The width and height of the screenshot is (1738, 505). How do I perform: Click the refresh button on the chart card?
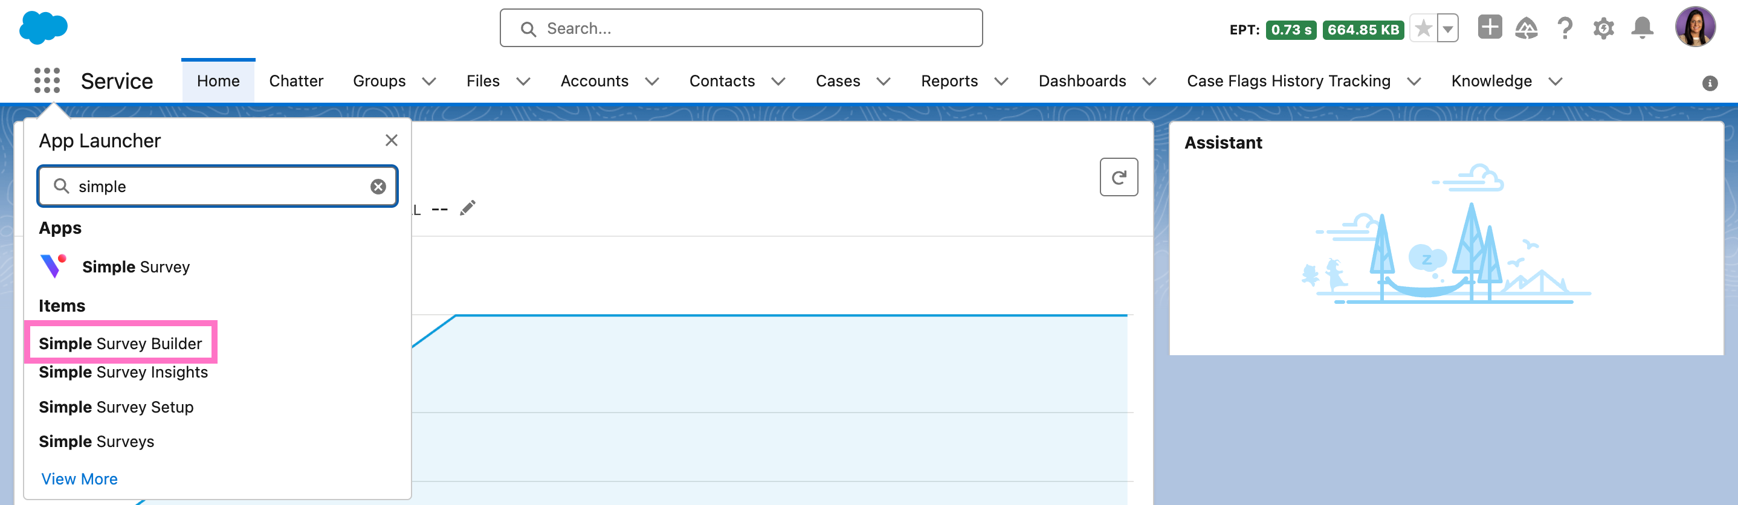(1119, 178)
